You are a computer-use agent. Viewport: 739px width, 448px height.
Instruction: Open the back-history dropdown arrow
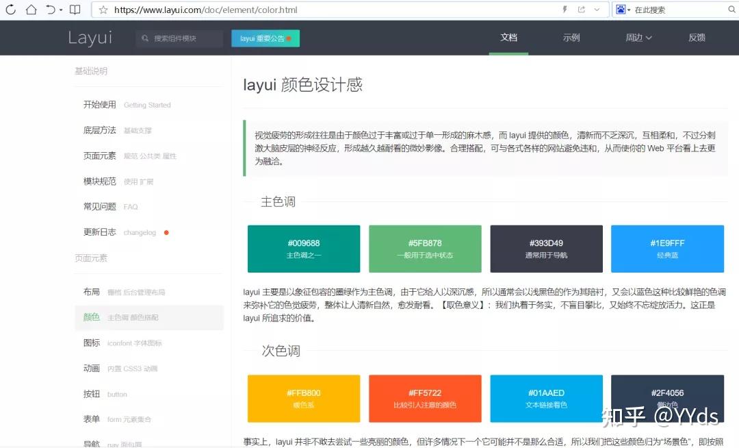(60, 10)
